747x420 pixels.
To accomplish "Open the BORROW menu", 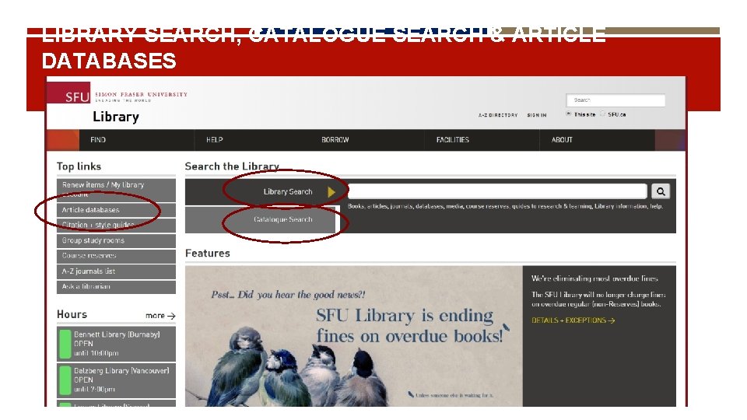I will (335, 139).
